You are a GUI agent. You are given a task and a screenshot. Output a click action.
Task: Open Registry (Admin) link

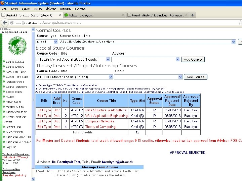[14, 175]
